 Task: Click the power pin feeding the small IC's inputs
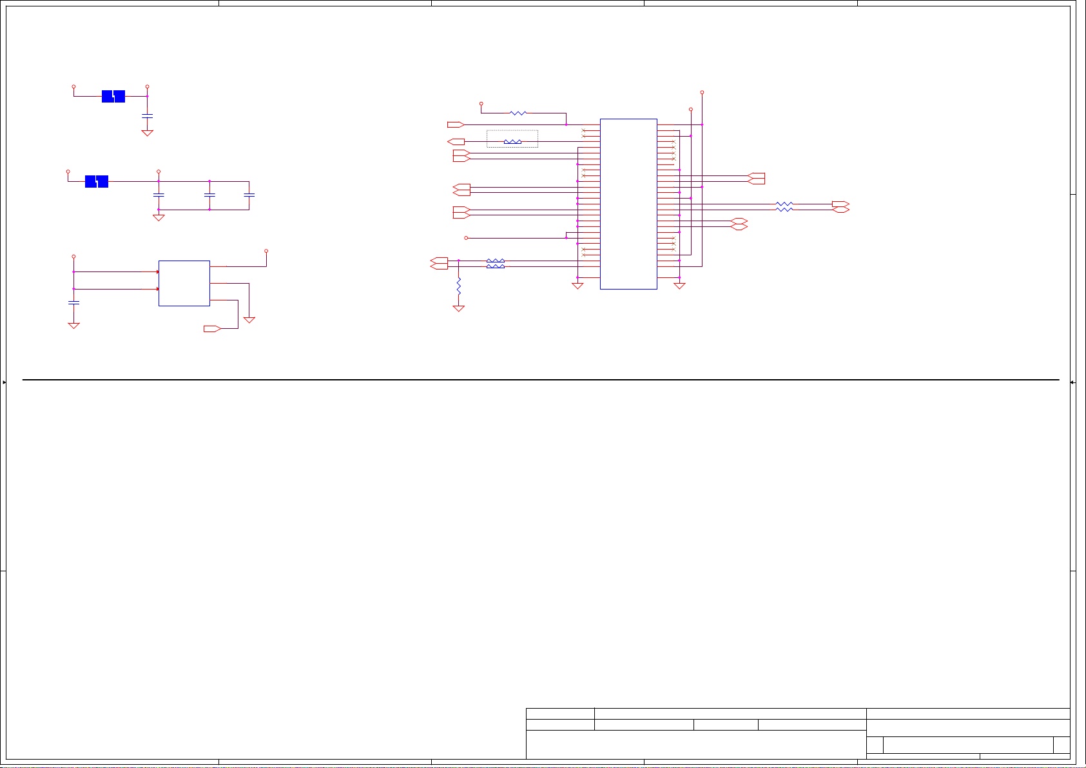(73, 257)
